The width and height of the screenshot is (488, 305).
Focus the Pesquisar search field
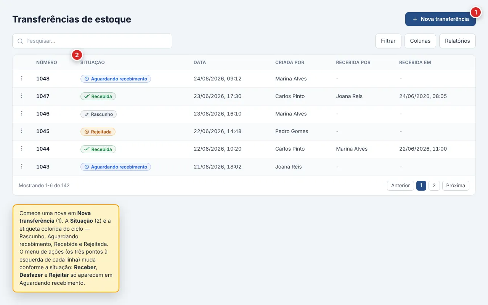tap(92, 41)
